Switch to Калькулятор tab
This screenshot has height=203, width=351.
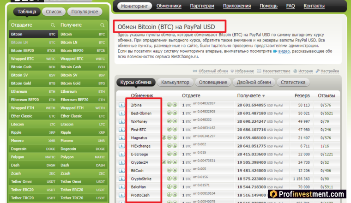coord(175,82)
